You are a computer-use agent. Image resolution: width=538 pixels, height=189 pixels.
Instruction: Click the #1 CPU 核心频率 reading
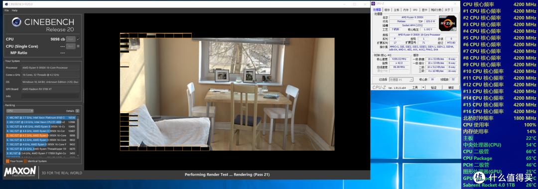[x=500, y=11]
